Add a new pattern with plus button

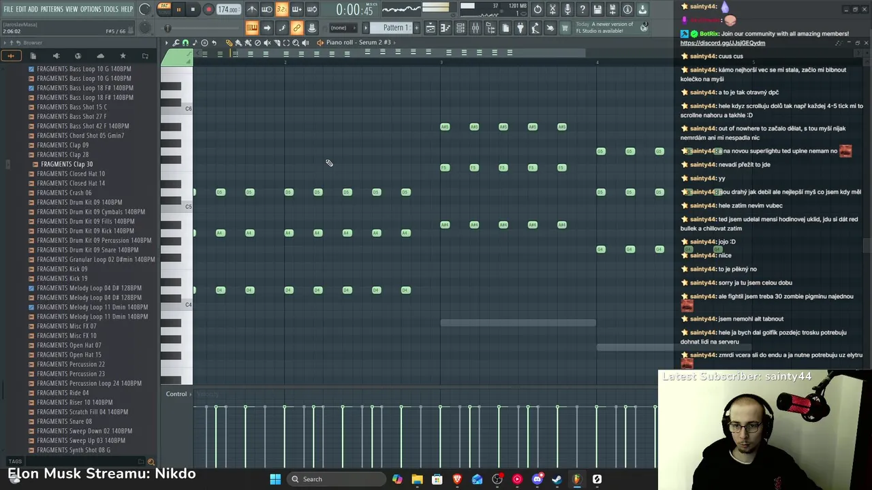tap(416, 28)
